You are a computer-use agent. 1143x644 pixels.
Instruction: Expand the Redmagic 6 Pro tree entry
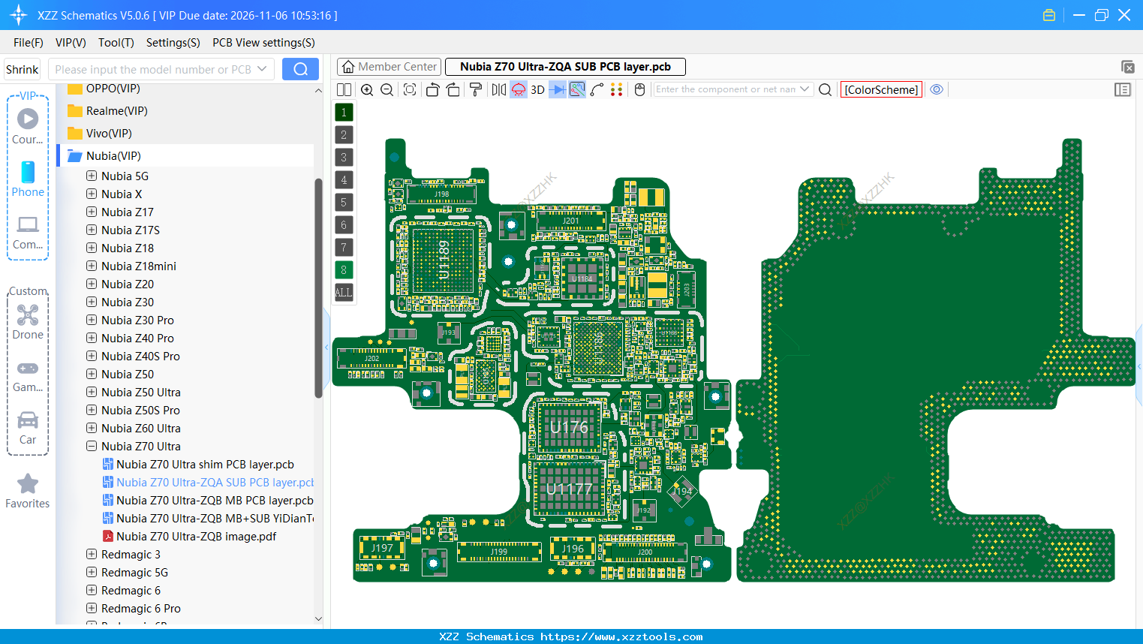point(89,608)
